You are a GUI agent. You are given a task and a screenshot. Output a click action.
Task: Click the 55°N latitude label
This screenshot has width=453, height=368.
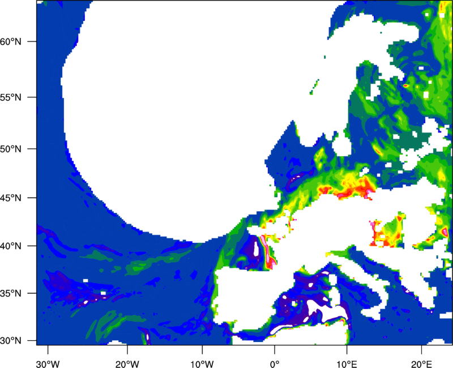point(11,97)
